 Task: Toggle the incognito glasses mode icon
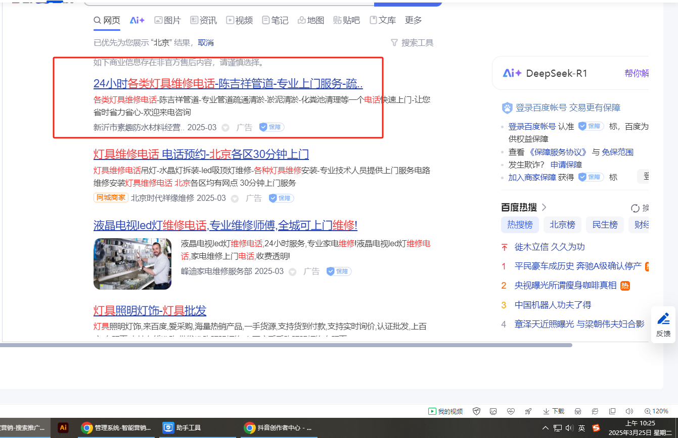(578, 411)
